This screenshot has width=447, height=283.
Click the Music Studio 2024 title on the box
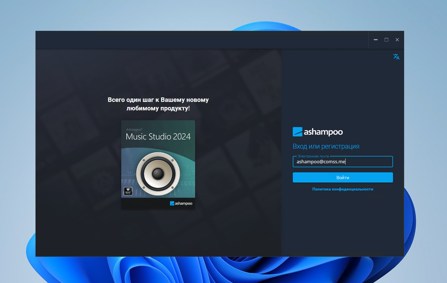pos(158,136)
